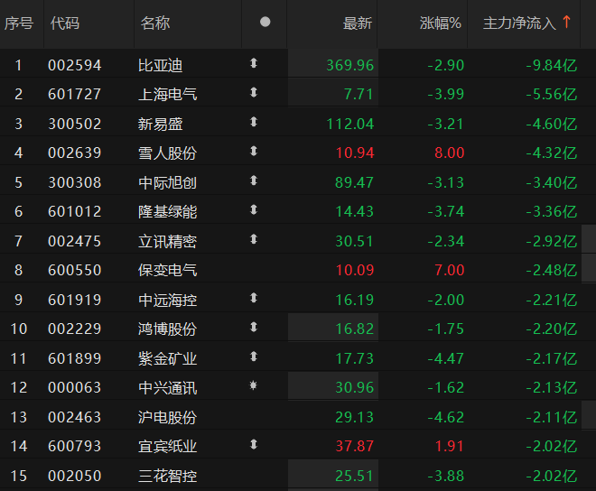Image resolution: width=596 pixels, height=491 pixels.
Task: Click the 名称 column header
Action: 155,23
